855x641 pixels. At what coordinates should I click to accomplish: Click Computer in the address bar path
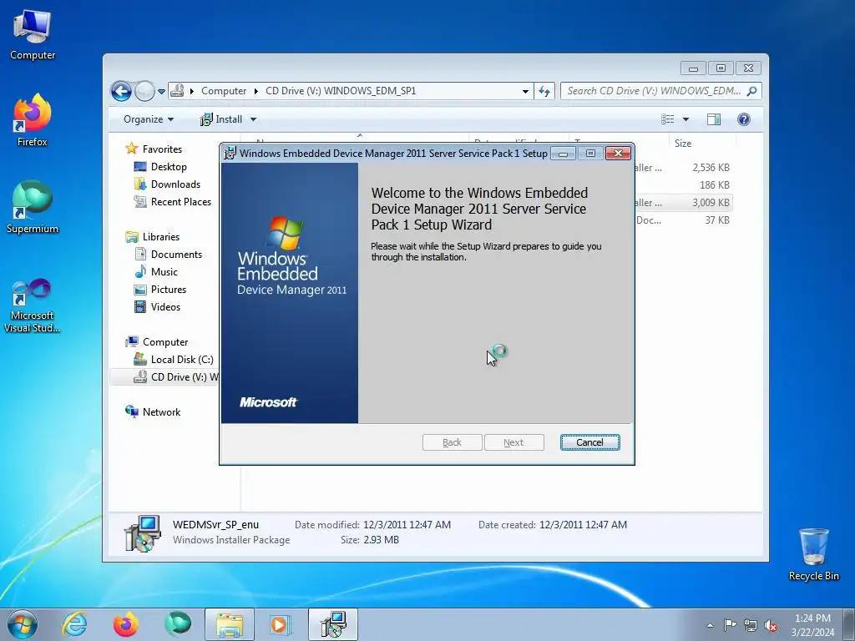[x=224, y=91]
